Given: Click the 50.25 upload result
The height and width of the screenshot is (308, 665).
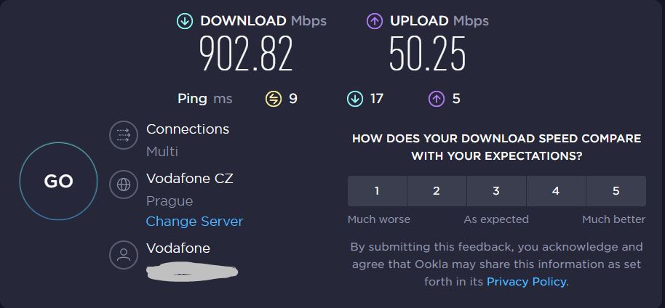Looking at the screenshot, I should pos(428,53).
